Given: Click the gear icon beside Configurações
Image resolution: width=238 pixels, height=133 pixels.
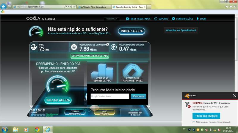Looking at the screenshot, I should coord(173,19).
